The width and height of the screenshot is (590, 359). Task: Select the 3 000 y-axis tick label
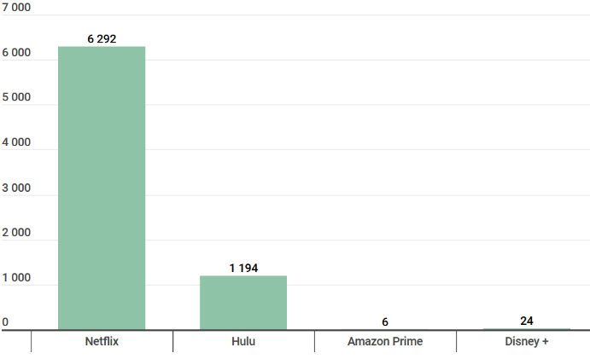(x=16, y=188)
